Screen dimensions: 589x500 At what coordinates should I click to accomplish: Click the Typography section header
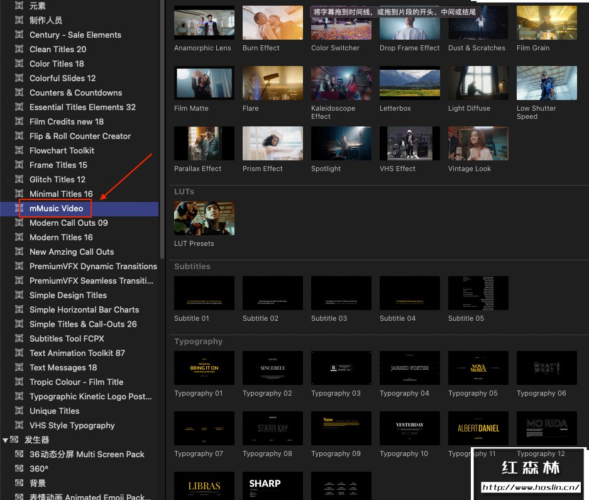(199, 342)
